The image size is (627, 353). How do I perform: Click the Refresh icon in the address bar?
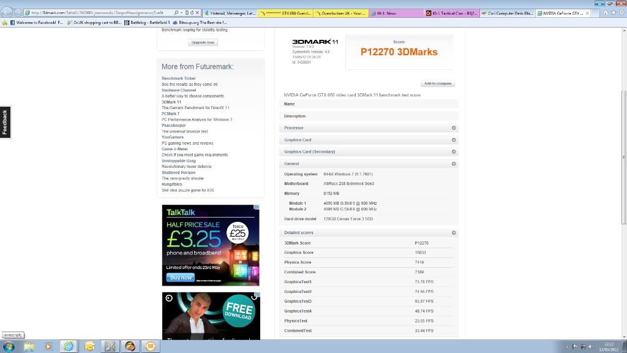[192, 13]
